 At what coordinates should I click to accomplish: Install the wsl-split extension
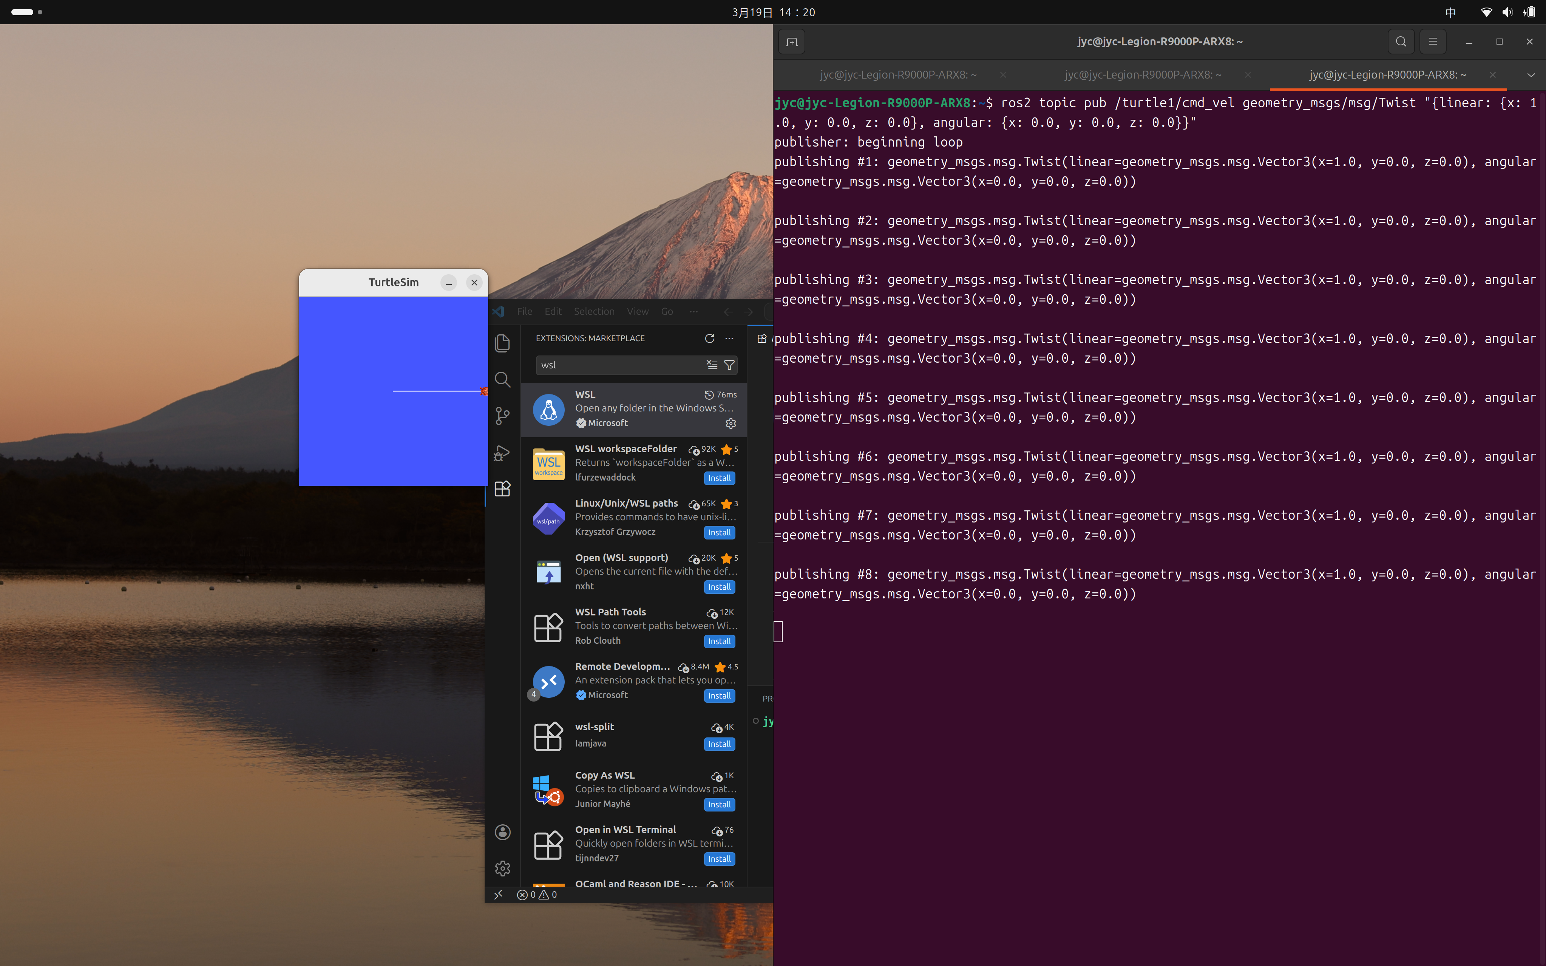coord(719,744)
